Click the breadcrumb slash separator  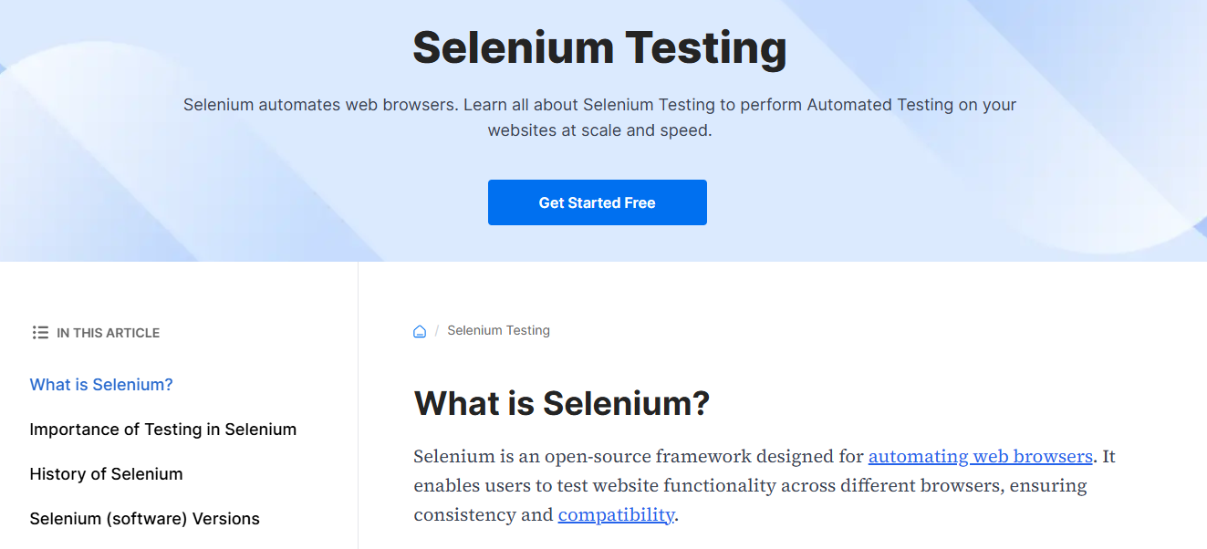click(436, 330)
